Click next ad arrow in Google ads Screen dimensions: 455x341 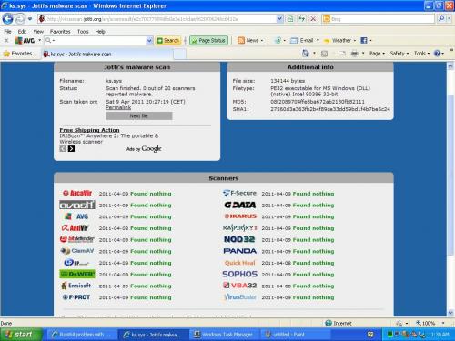click(71, 148)
